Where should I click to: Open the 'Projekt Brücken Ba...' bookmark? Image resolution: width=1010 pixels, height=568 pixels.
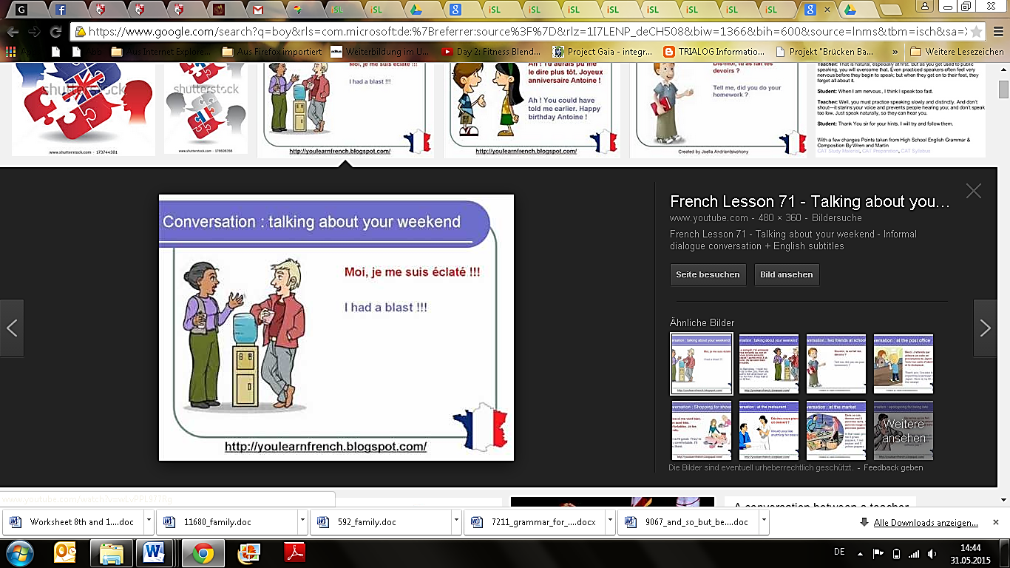click(827, 52)
